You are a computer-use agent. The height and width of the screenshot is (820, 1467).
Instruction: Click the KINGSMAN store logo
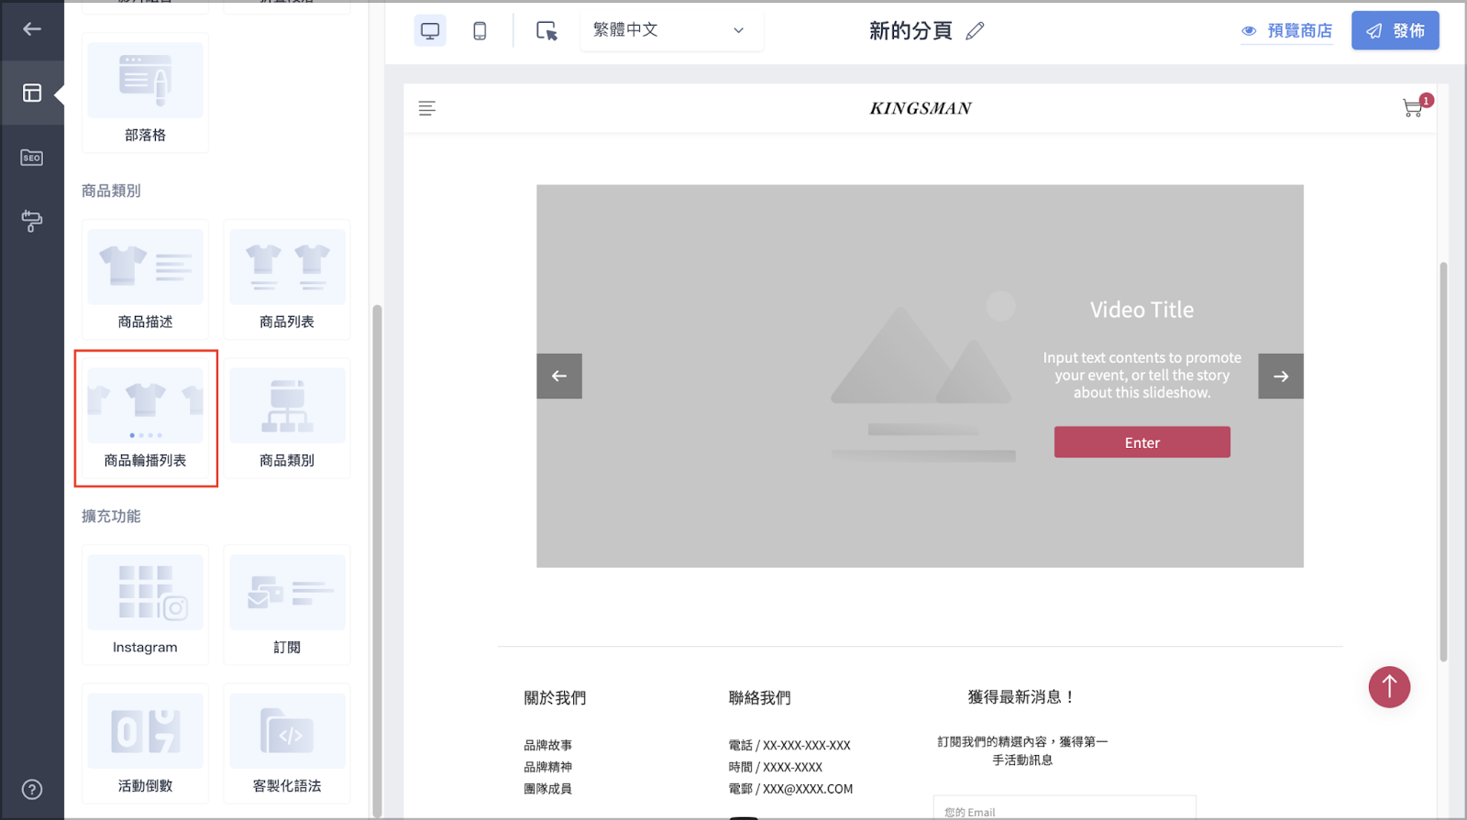(921, 108)
